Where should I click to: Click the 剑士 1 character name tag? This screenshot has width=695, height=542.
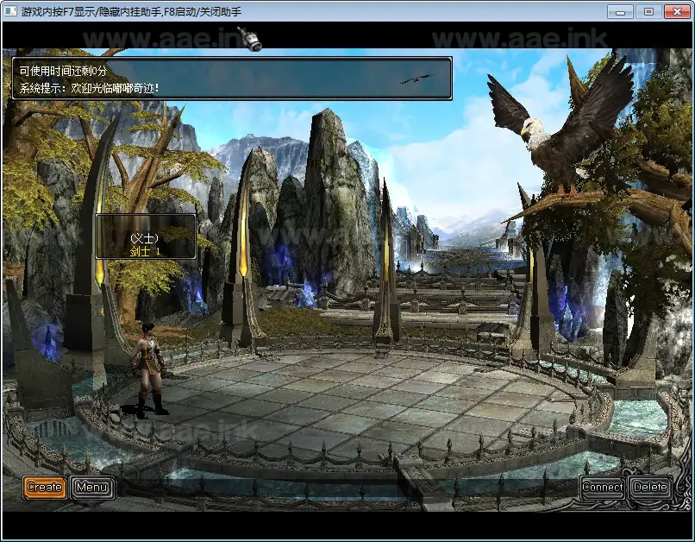pos(145,244)
